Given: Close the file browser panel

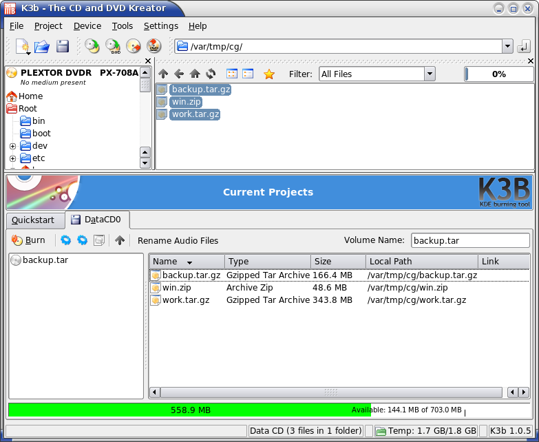Looking at the screenshot, I should point(531,61).
